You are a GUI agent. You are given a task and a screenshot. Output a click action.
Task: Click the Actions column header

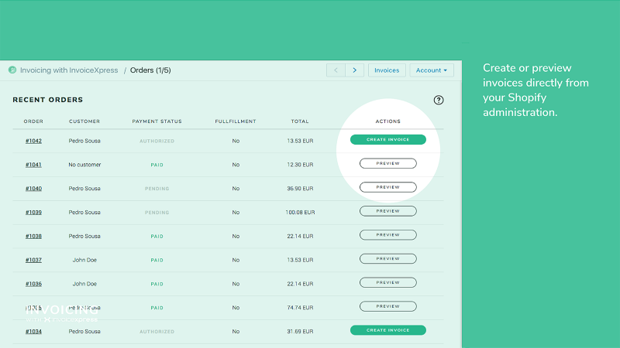(388, 121)
